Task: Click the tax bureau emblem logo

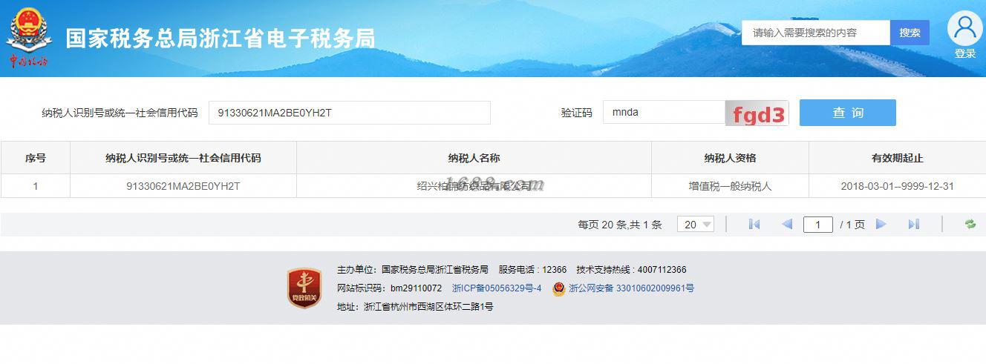Action: pyautogui.click(x=30, y=37)
